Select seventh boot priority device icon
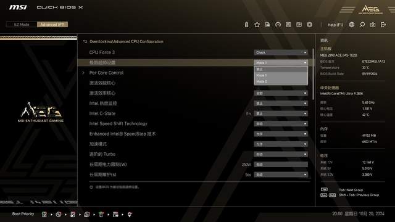The height and width of the screenshot is (222, 395). [x=130, y=214]
